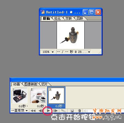The width and height of the screenshot is (124, 123).
Task: Duplicate the current frame
Action: [72, 111]
